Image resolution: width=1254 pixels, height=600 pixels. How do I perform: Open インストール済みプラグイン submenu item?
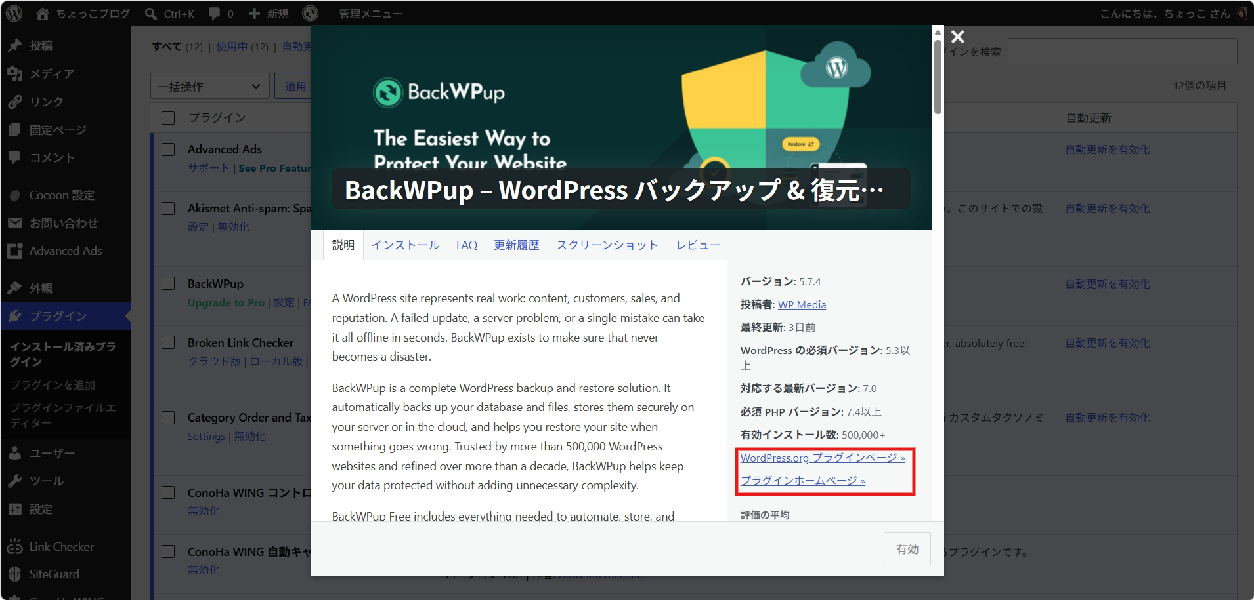coord(63,354)
